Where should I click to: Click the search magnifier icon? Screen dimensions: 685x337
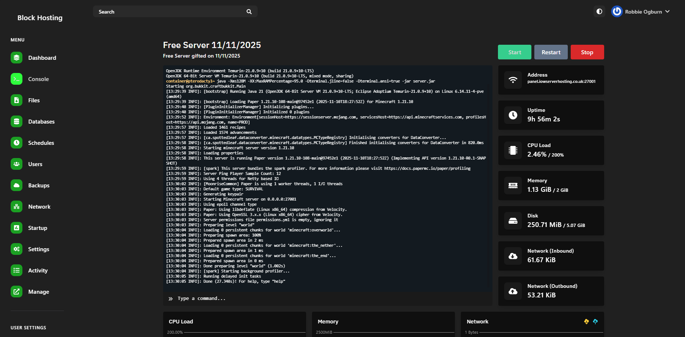(x=249, y=12)
